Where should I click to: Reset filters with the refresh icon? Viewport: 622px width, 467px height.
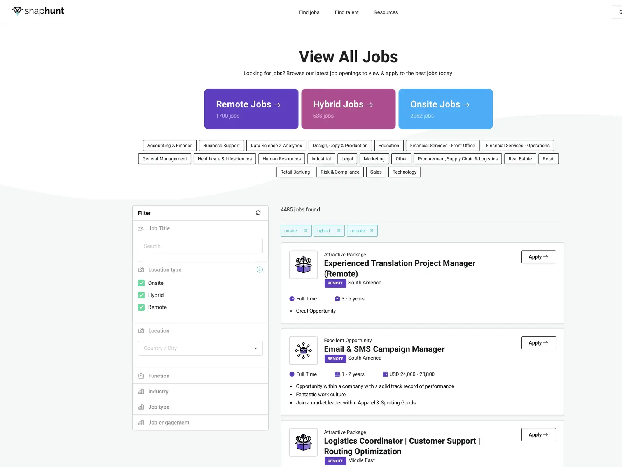point(258,213)
